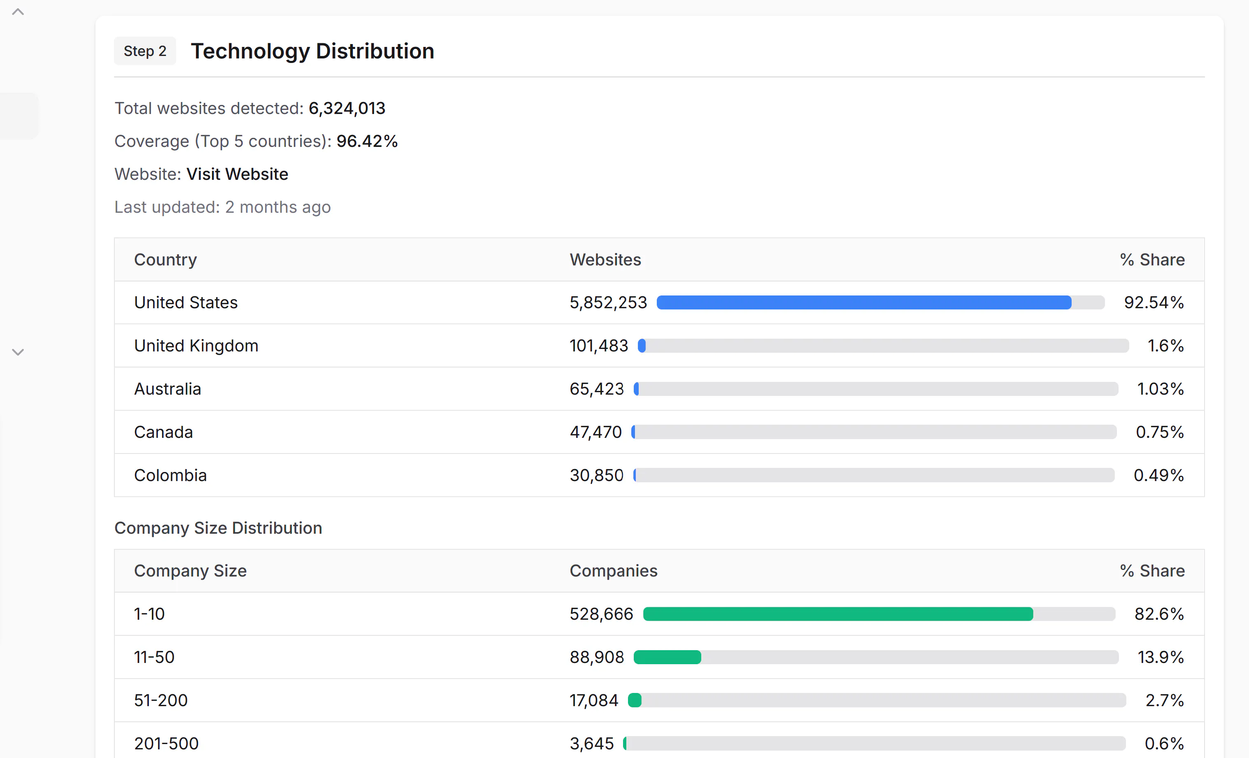This screenshot has width=1249, height=758.
Task: Click the Company Size Distribution heading
Action: 218,528
